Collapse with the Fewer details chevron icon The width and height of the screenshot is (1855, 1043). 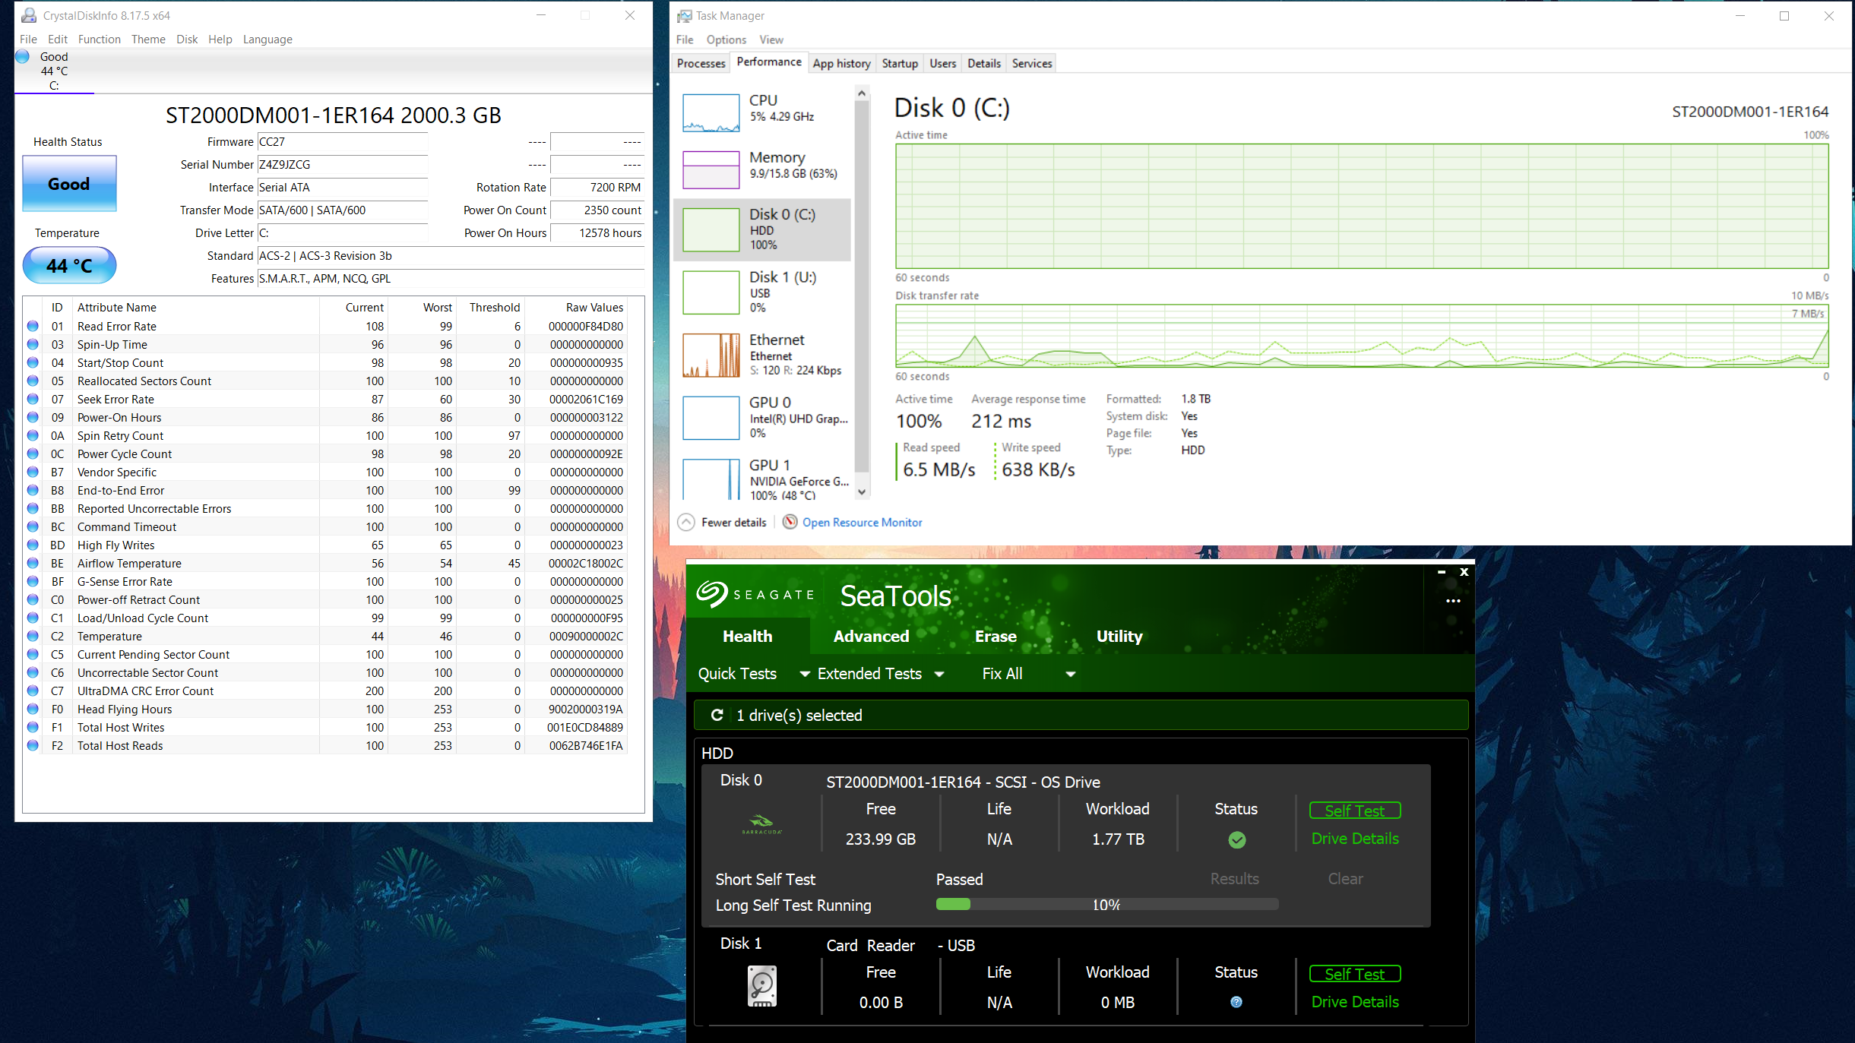[686, 522]
